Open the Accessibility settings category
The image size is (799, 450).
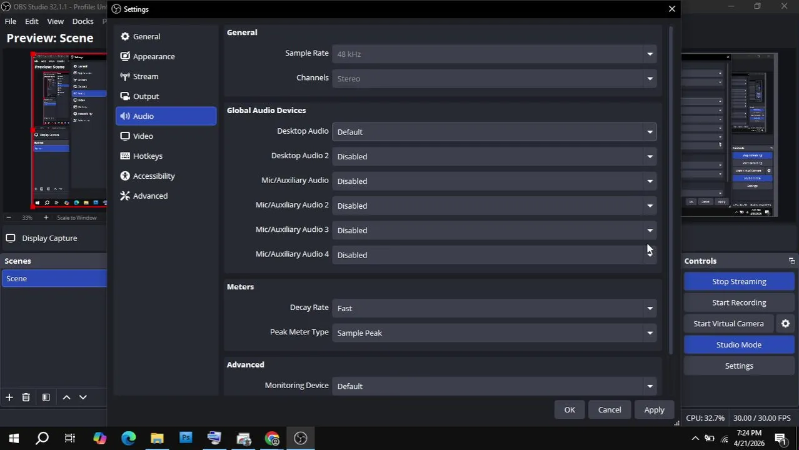pyautogui.click(x=166, y=176)
